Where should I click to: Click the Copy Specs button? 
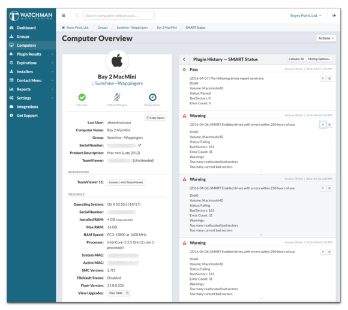pyautogui.click(x=155, y=118)
